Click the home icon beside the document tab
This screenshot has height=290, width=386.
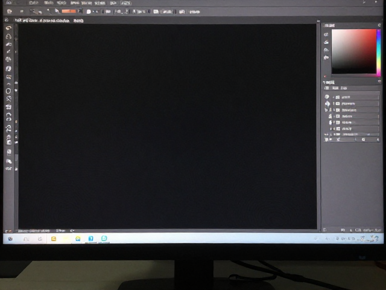click(7, 20)
